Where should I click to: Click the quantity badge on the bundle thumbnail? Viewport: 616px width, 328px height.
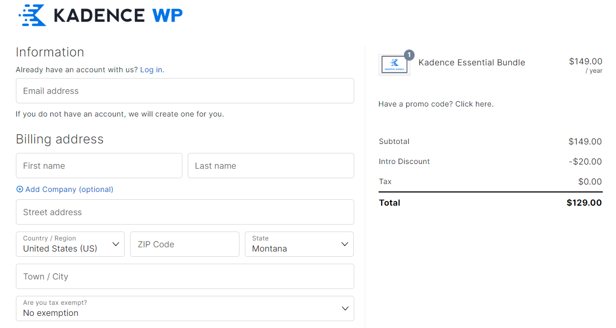click(409, 55)
